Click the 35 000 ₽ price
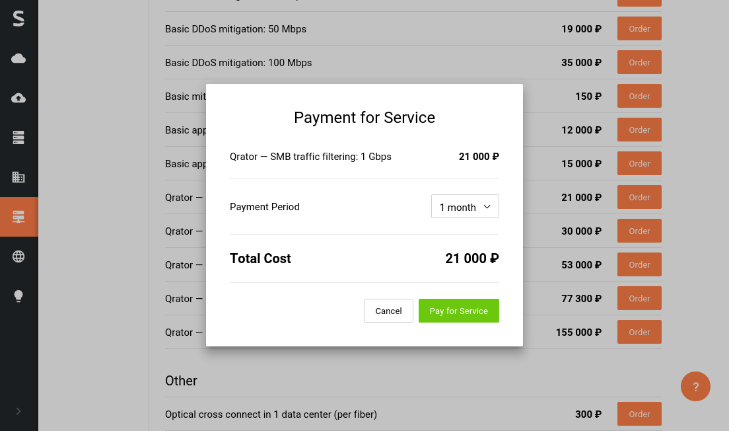The height and width of the screenshot is (431, 729). click(581, 63)
